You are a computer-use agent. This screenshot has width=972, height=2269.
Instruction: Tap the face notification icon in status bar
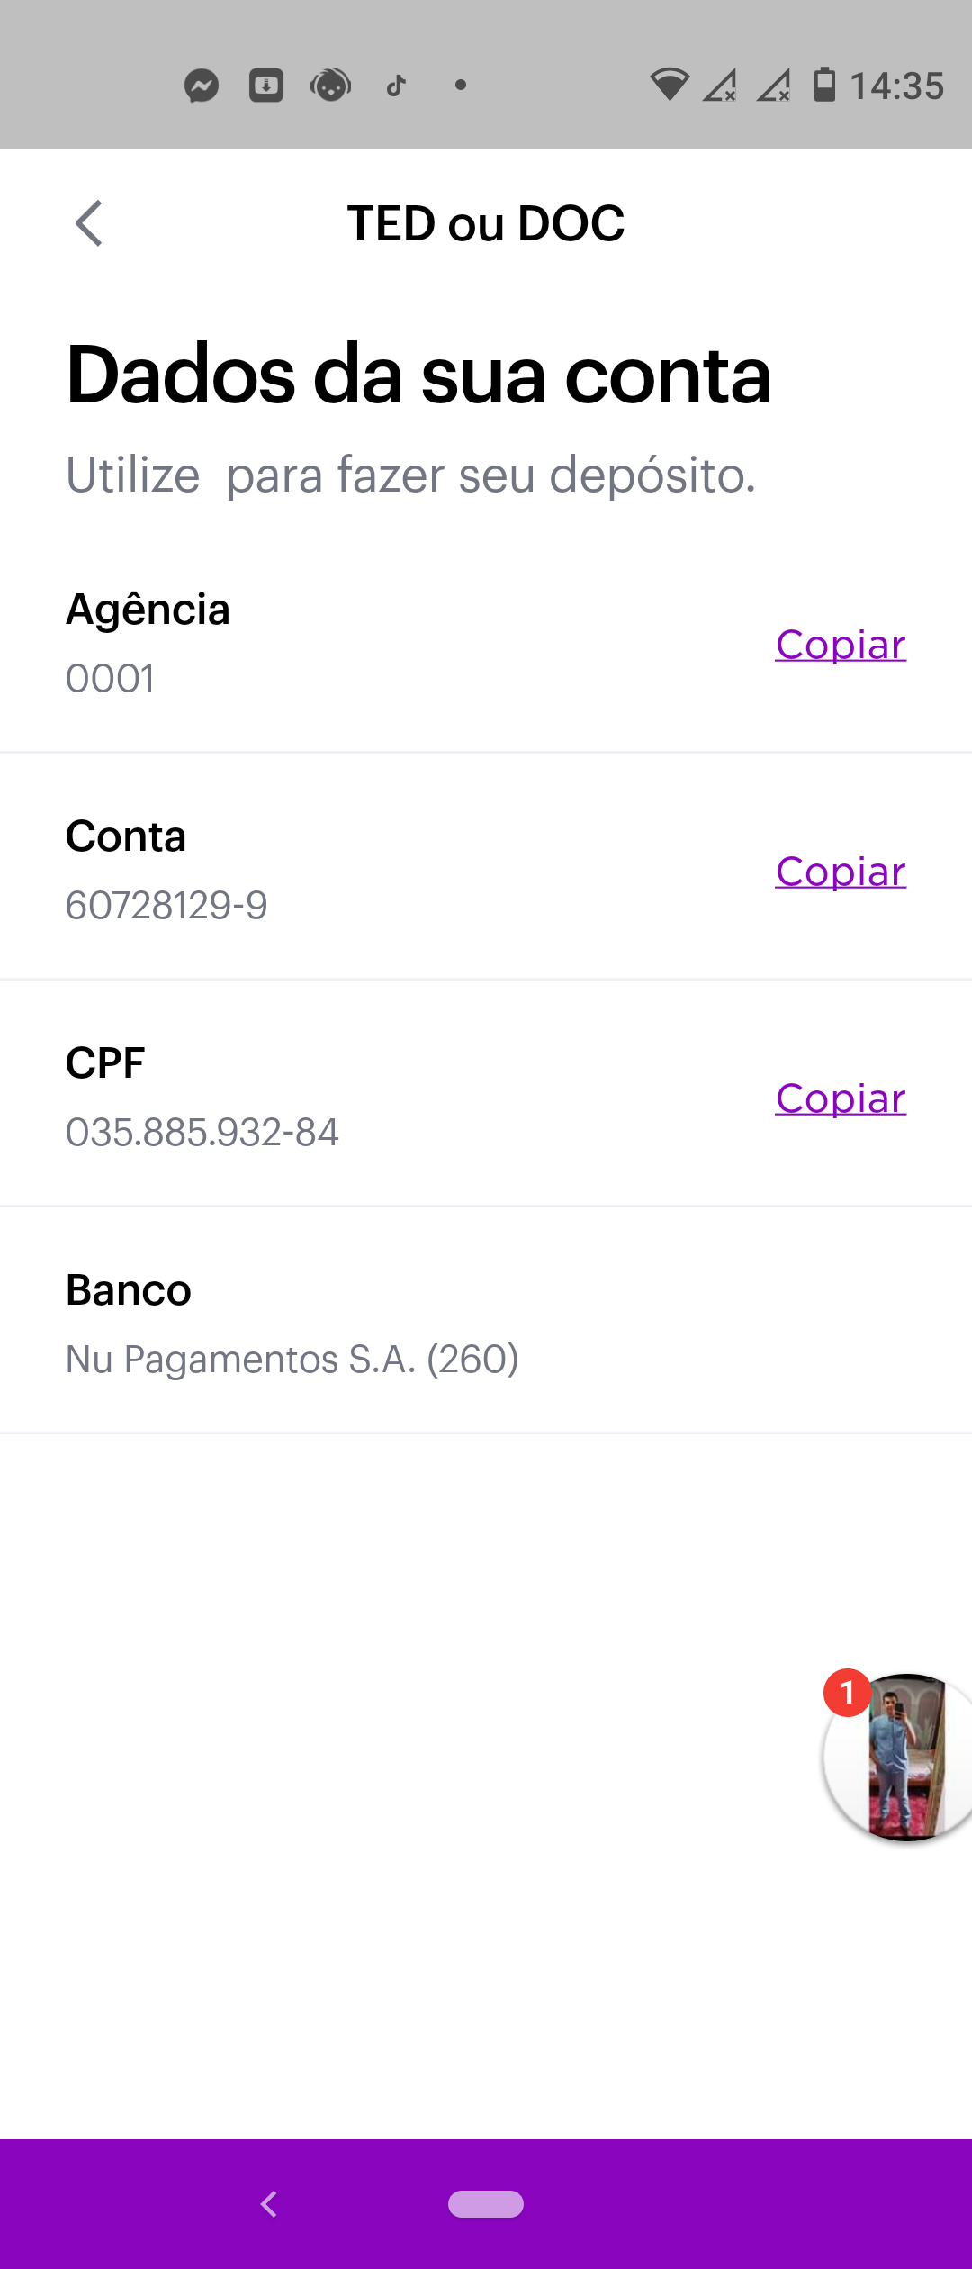point(330,86)
